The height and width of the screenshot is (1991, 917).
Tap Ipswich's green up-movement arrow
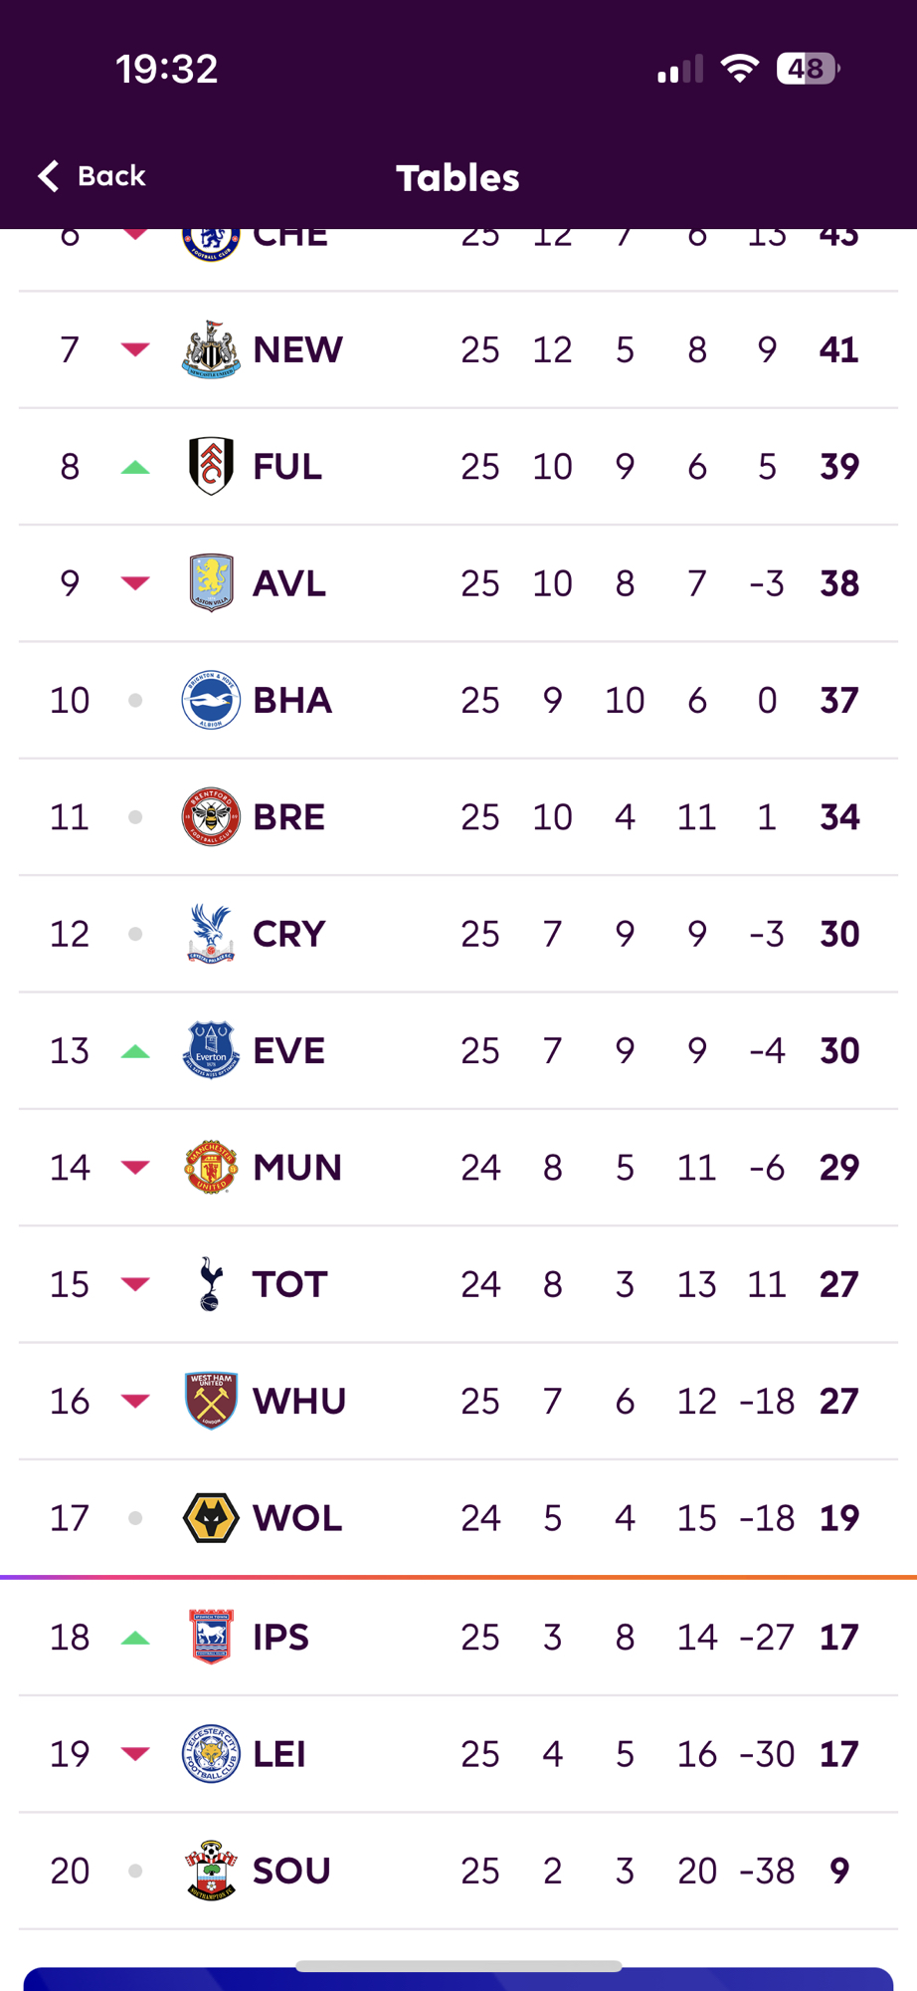(x=135, y=1638)
